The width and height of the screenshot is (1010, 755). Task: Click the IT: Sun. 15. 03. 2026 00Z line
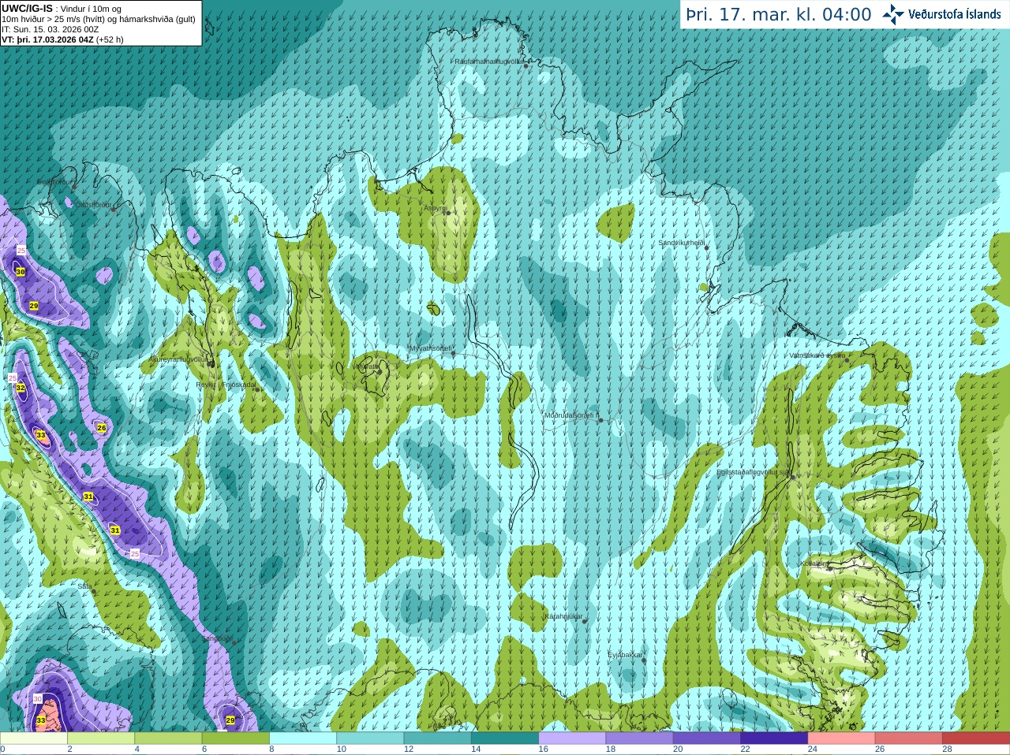point(50,29)
